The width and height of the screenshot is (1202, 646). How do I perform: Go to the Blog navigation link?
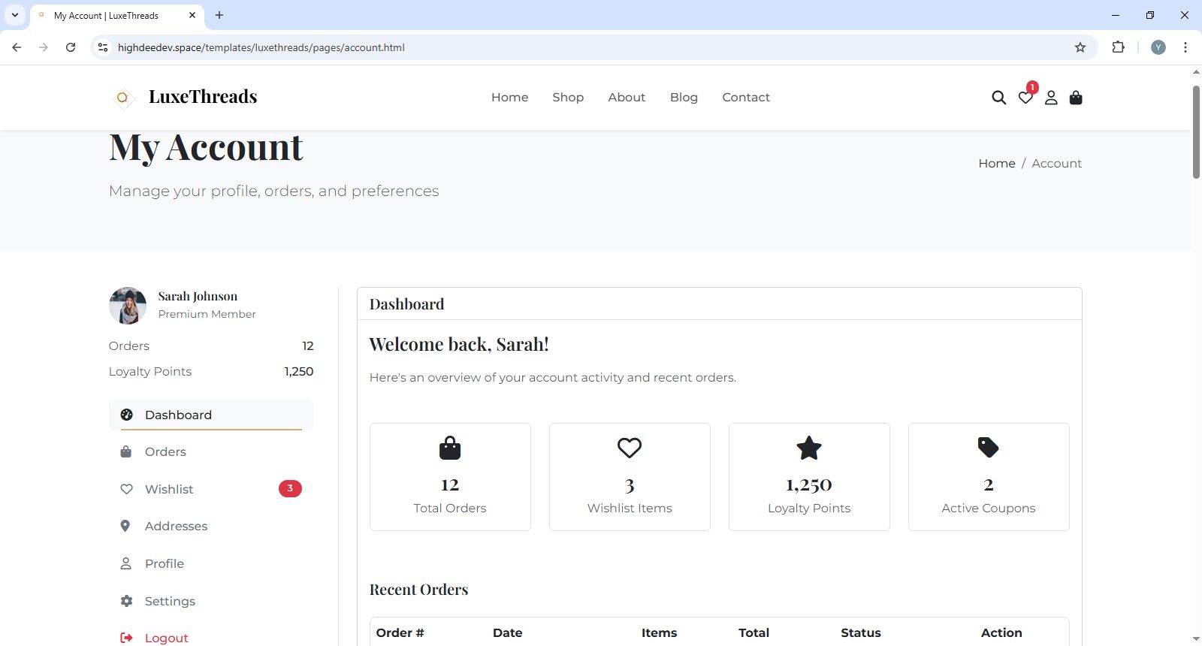click(x=684, y=98)
